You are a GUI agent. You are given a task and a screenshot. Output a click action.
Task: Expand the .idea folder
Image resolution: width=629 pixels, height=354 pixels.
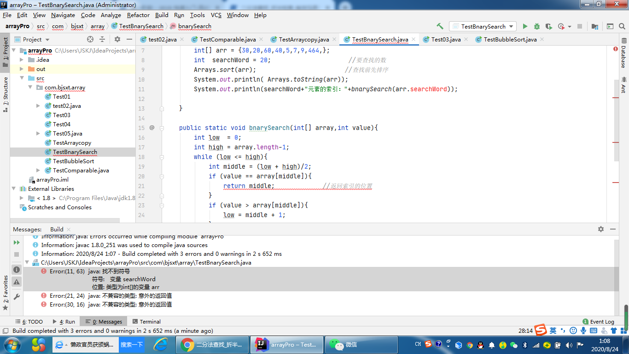22,59
